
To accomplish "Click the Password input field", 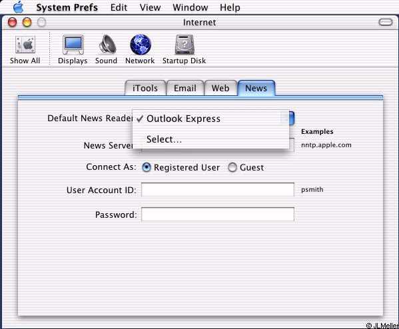I will tap(218, 214).
